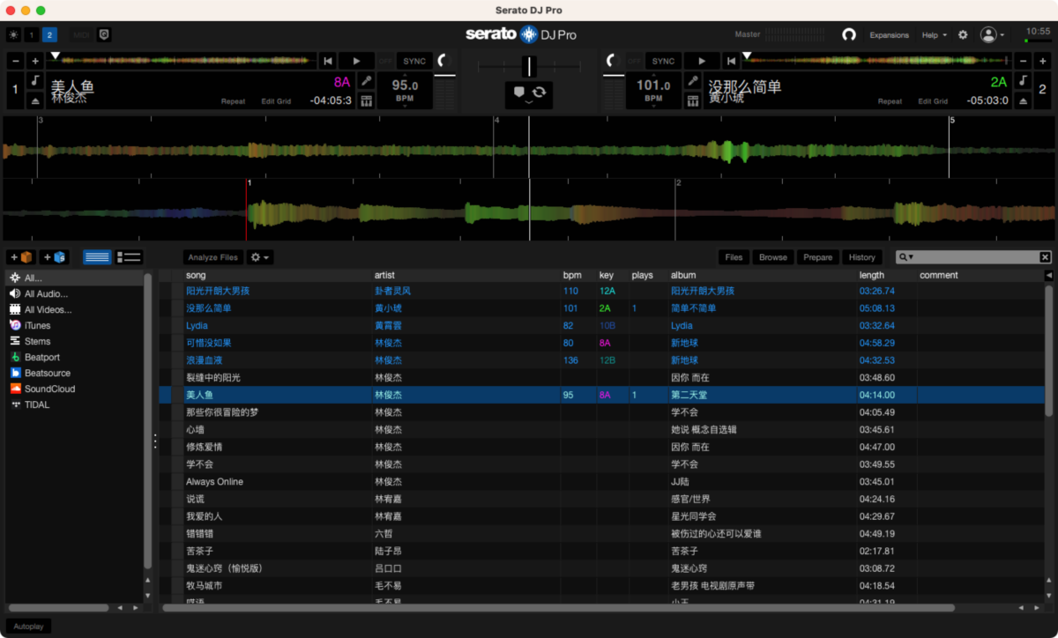Image resolution: width=1058 pixels, height=638 pixels.
Task: Open Edit Grid on deck 1
Action: [x=276, y=101]
